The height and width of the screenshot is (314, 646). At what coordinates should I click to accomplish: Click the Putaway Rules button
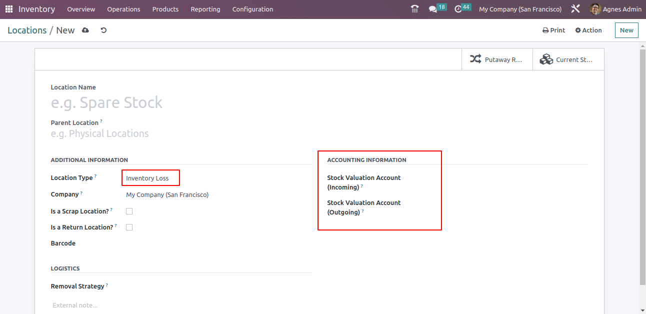point(497,59)
